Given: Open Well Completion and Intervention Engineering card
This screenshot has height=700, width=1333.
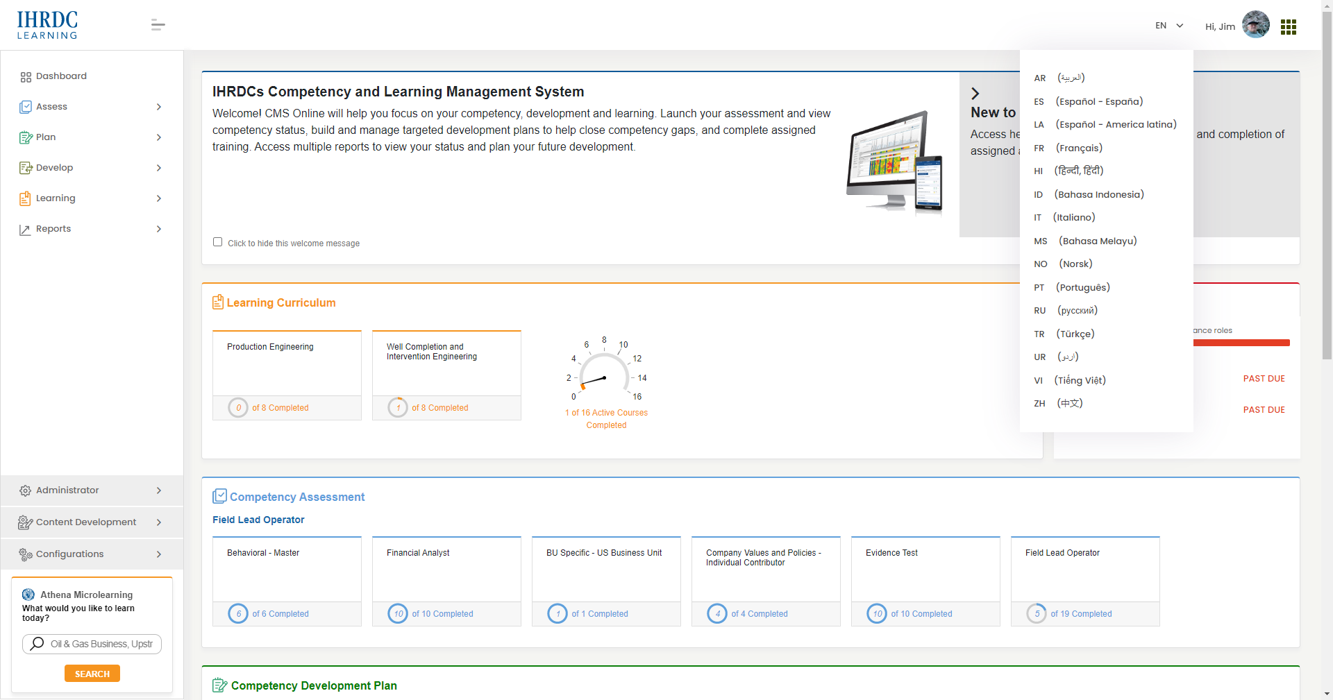Looking at the screenshot, I should (446, 375).
